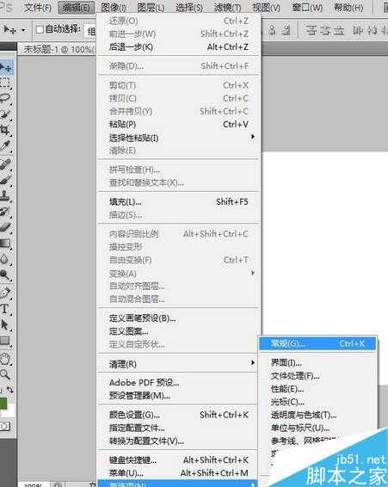Expand the 清理(R) submenu arrow
Viewport: 388px width, 487px height.
253,363
